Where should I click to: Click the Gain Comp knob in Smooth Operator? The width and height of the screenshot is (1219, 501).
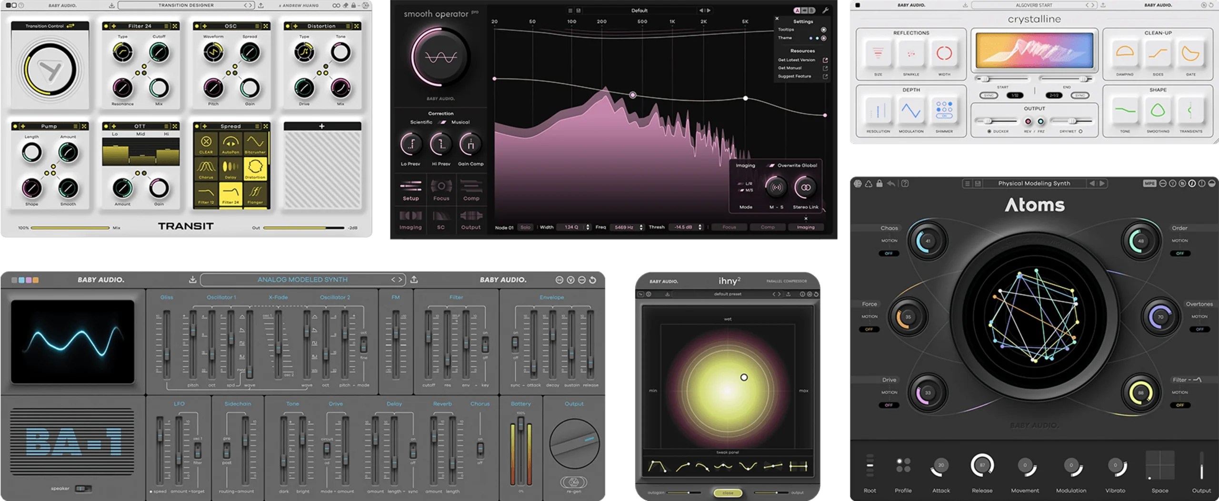(470, 144)
